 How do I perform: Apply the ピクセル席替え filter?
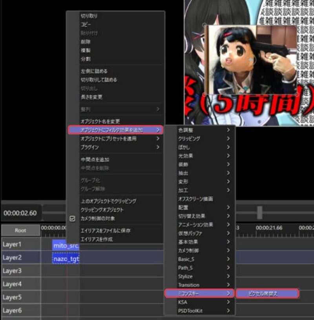pyautogui.click(x=267, y=294)
